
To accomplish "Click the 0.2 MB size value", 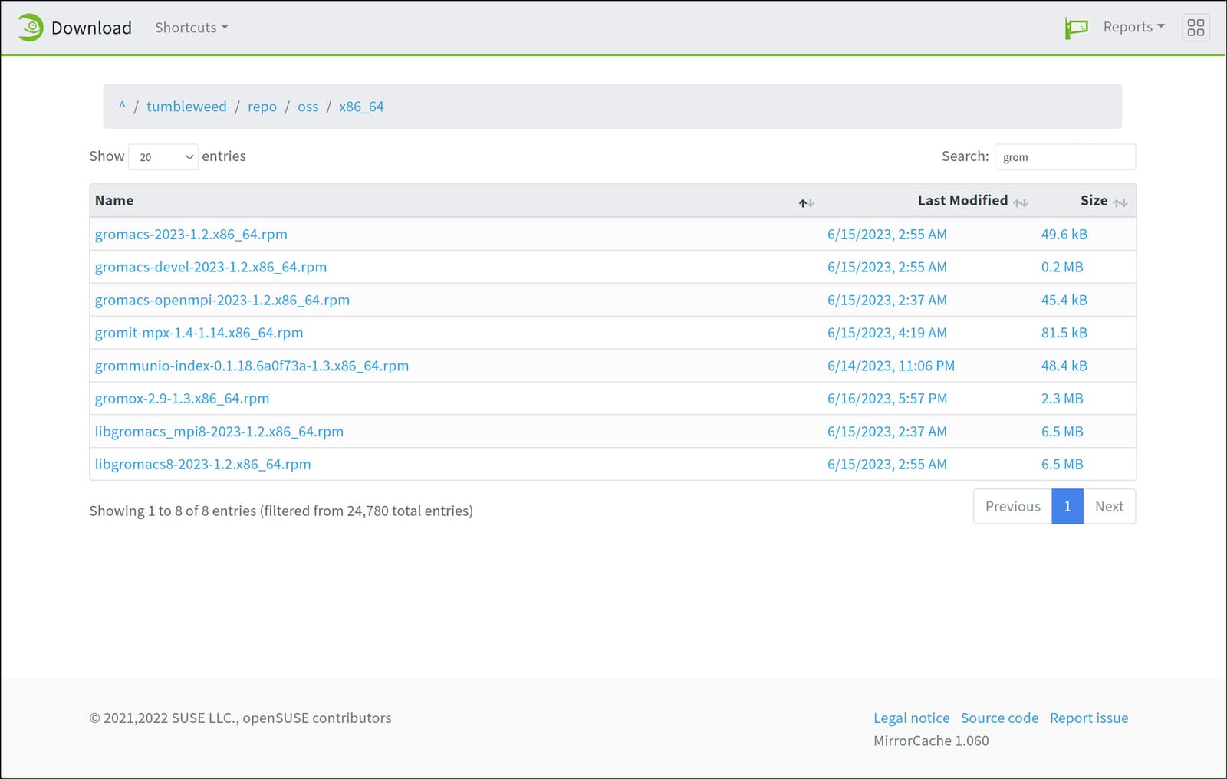I will (x=1062, y=267).
